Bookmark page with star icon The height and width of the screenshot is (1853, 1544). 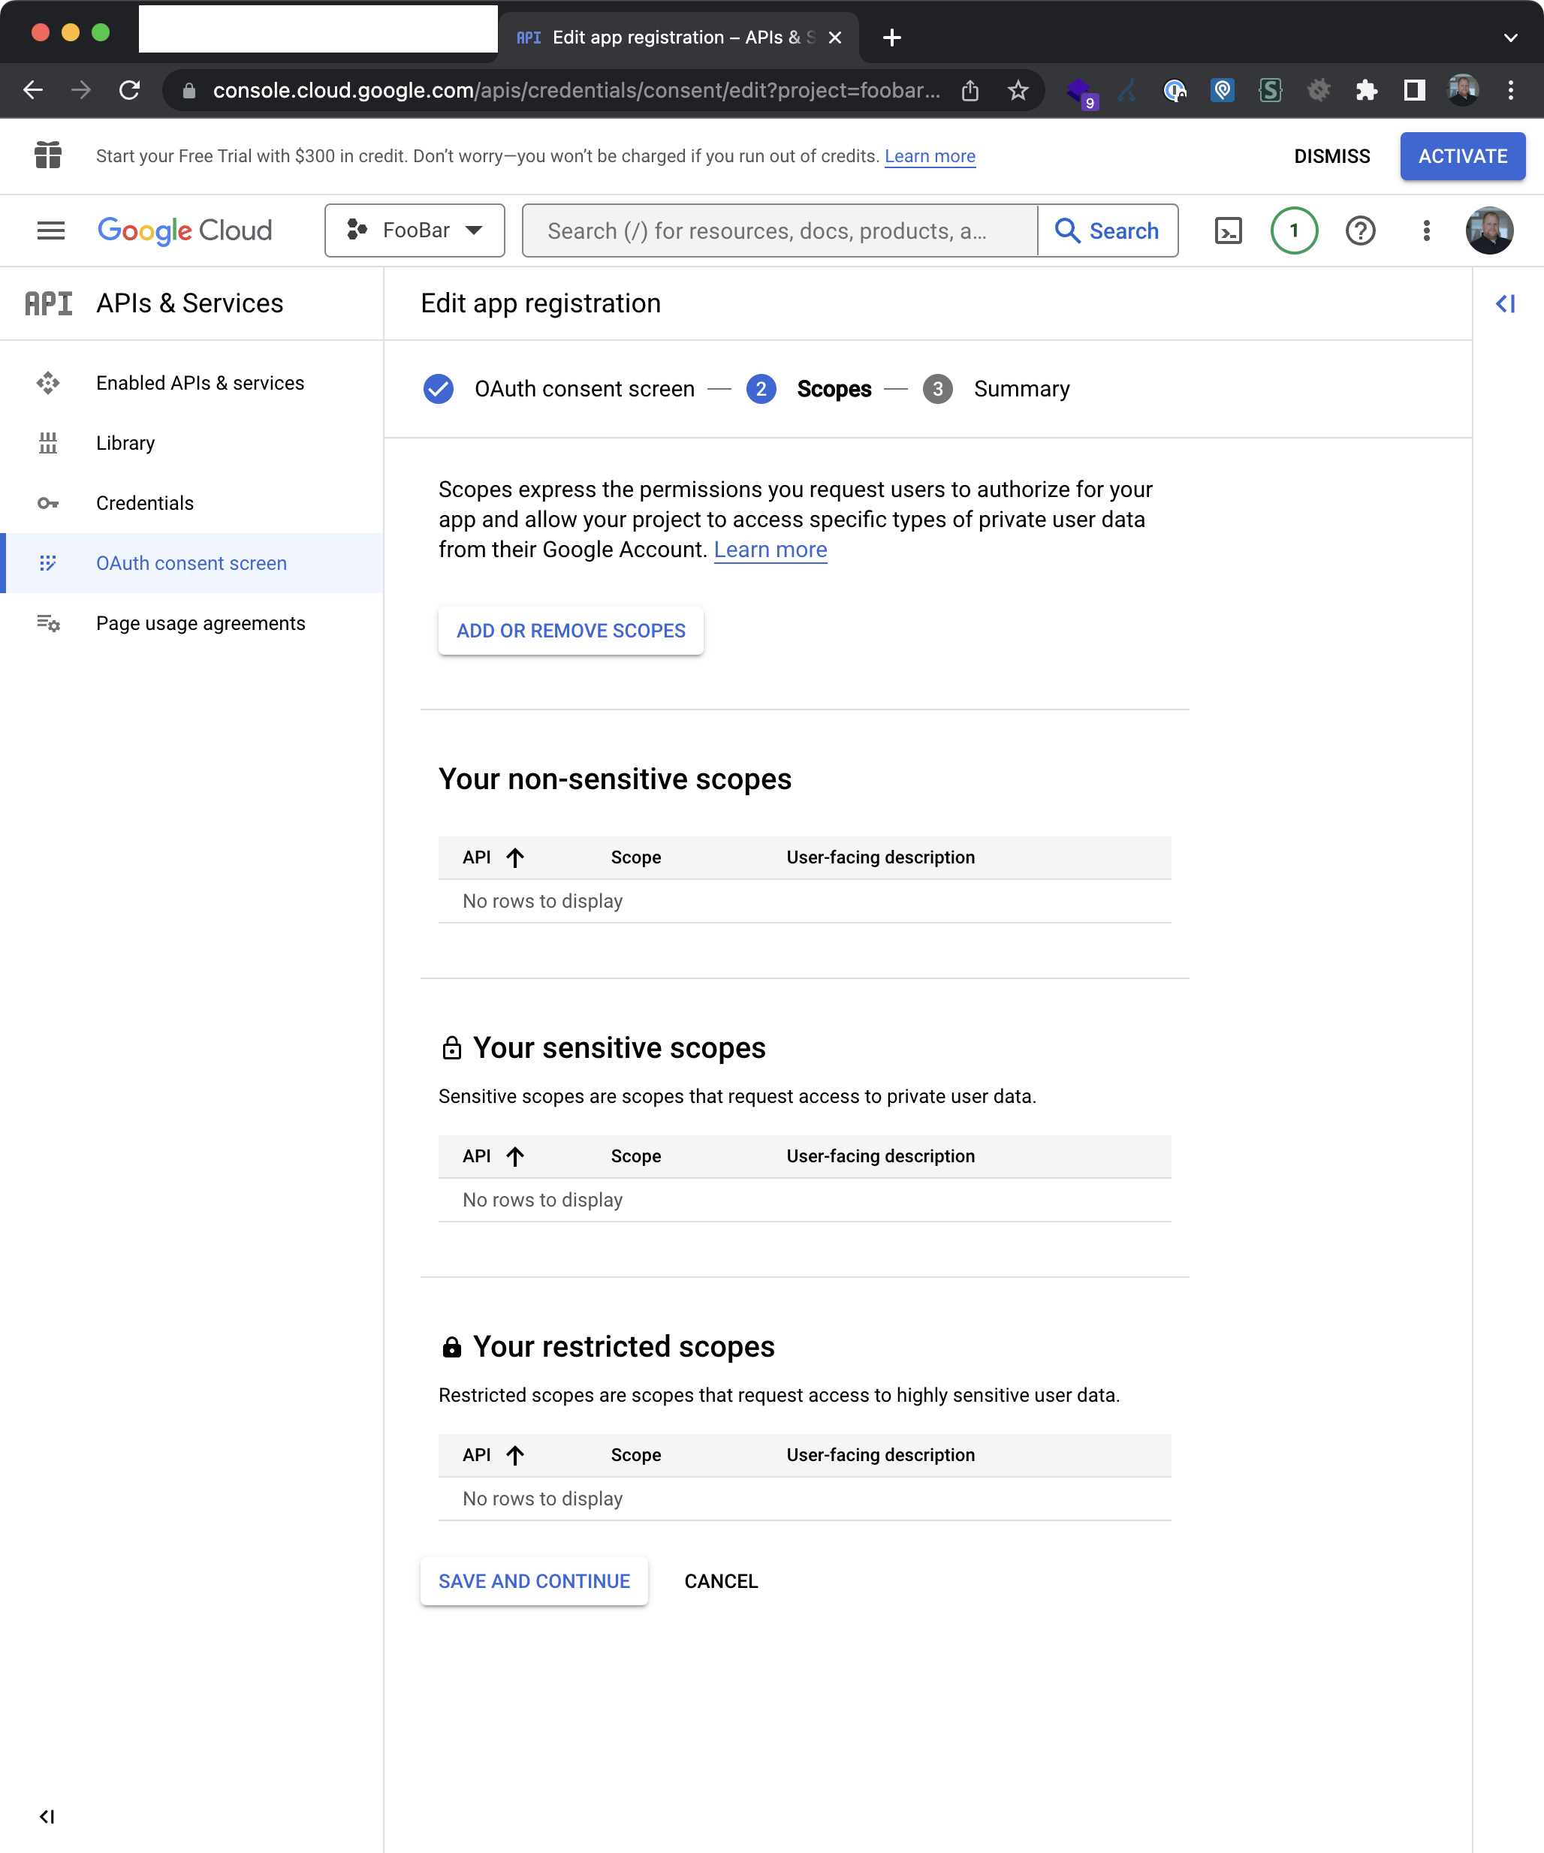pos(1018,90)
